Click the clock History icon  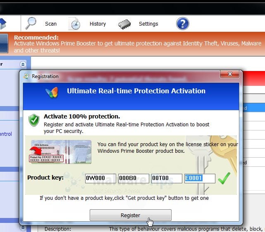[x=74, y=24]
